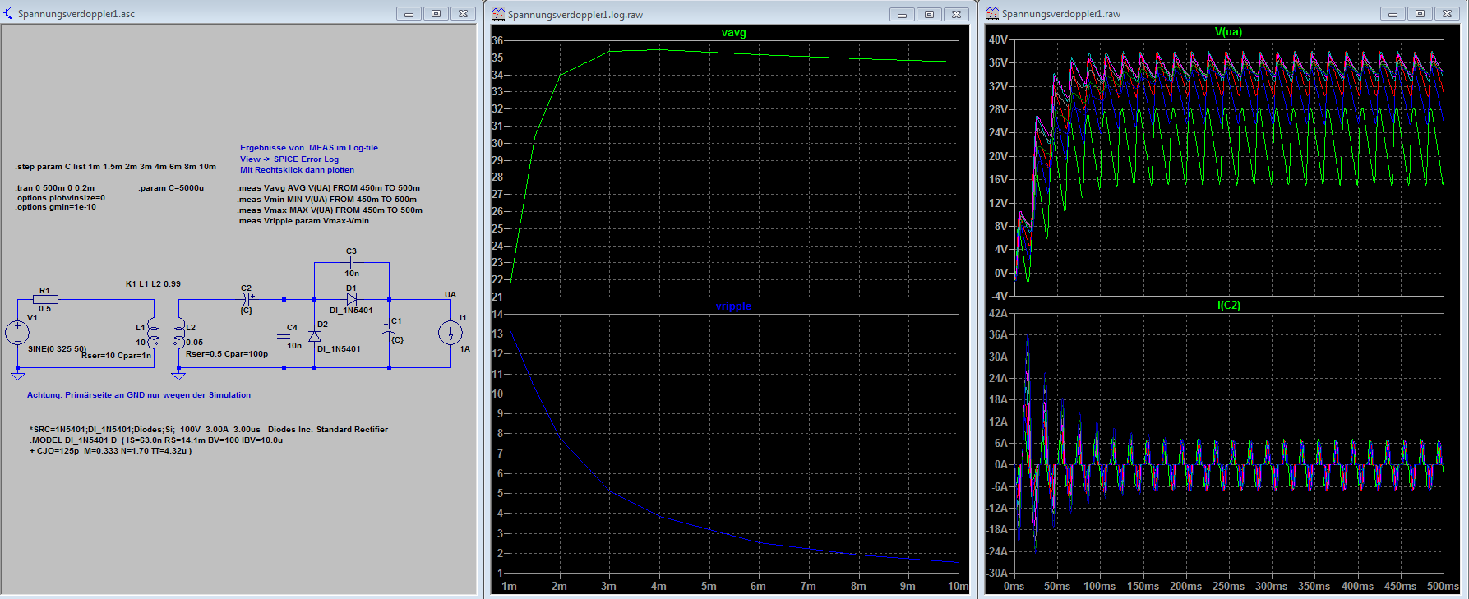Image resolution: width=1469 pixels, height=599 pixels.
Task: Click the .param C=5000u directive
Action: pyautogui.click(x=171, y=188)
